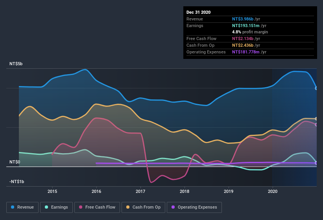The width and height of the screenshot is (323, 220).
Task: Click the 4.8% profit margin text
Action: 250,32
